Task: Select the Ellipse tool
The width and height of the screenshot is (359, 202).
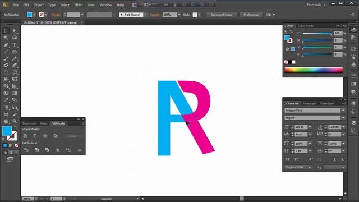Action: coord(15,52)
